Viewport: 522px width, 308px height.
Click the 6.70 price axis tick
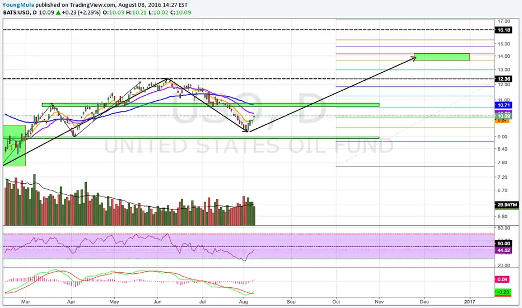pyautogui.click(x=502, y=190)
